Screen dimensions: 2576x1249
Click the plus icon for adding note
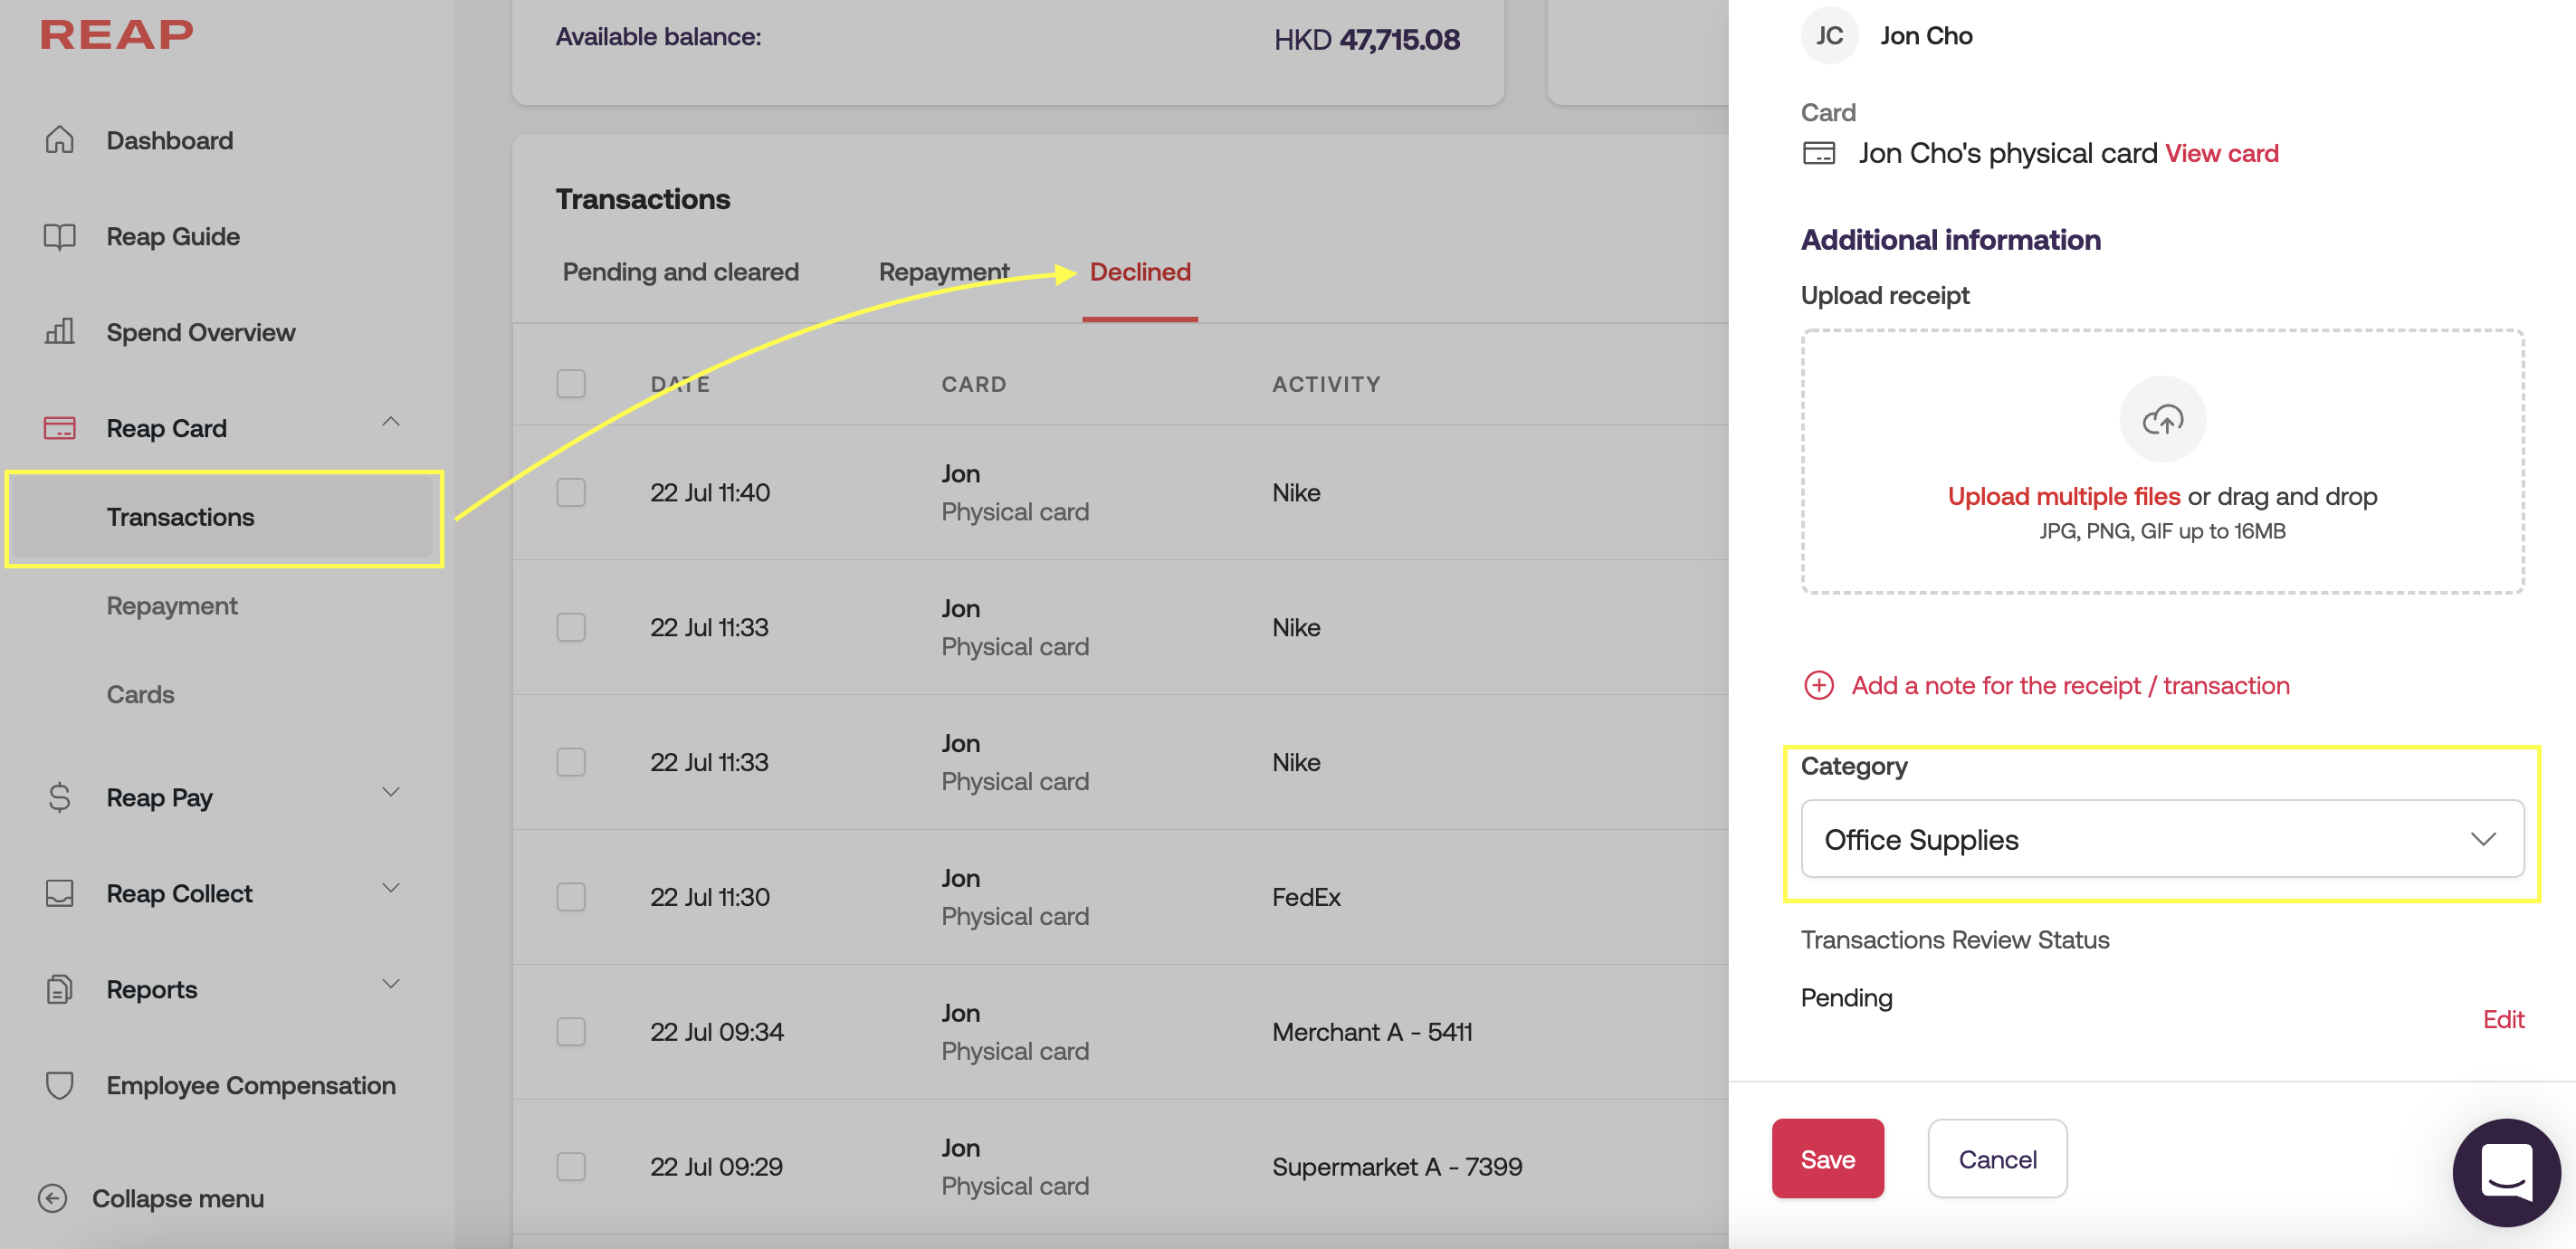tap(1818, 685)
